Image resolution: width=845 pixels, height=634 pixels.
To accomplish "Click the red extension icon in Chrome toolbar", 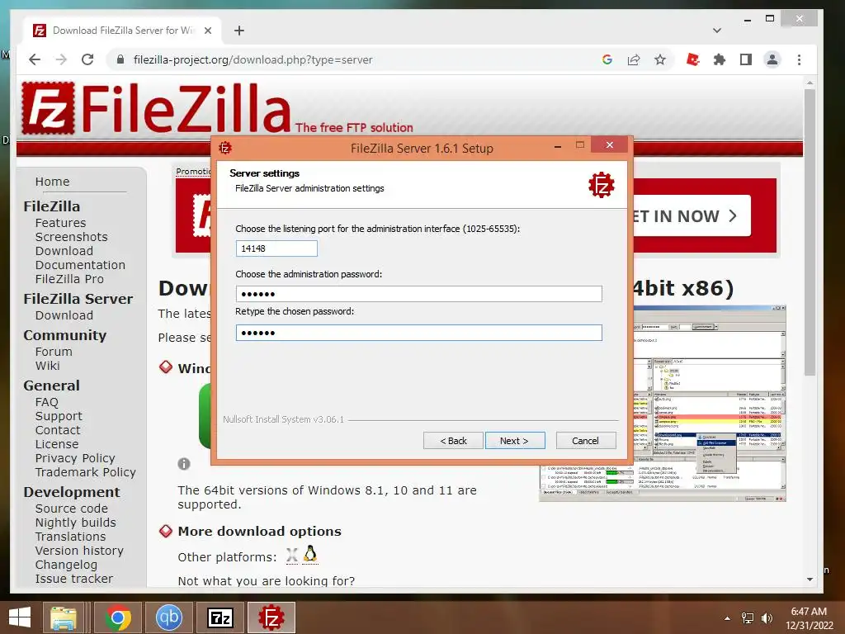I will click(x=693, y=59).
